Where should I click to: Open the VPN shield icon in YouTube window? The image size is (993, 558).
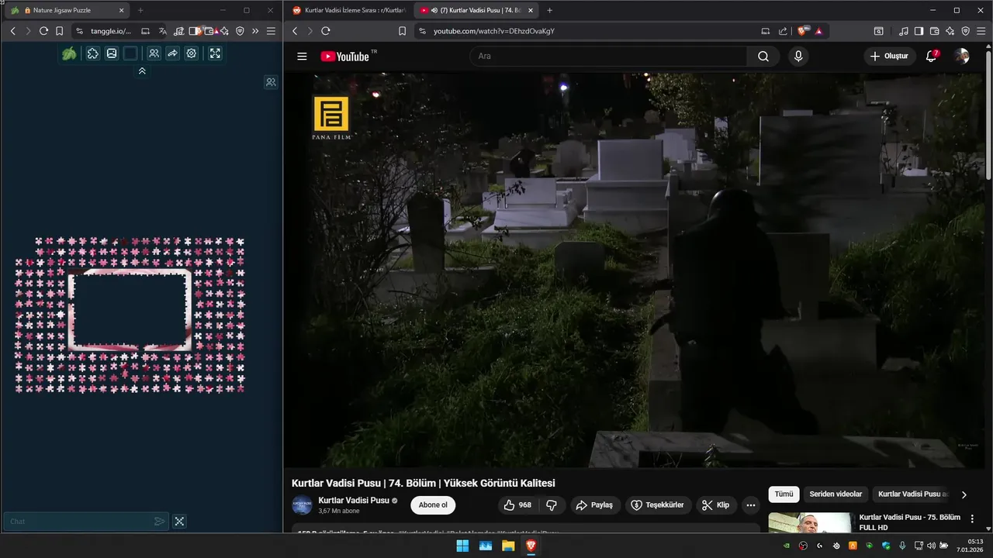(x=965, y=31)
